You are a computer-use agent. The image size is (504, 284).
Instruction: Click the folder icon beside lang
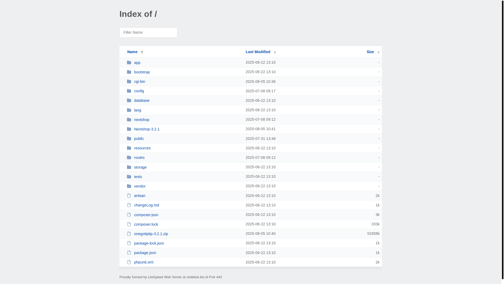(129, 110)
